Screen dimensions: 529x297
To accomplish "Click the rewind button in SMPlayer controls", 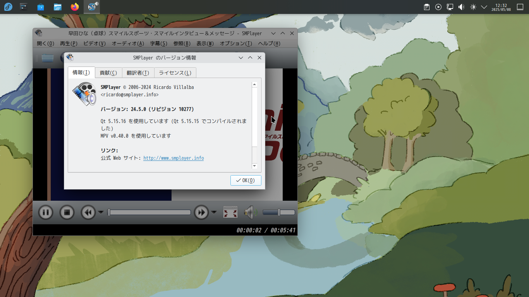I will point(88,212).
